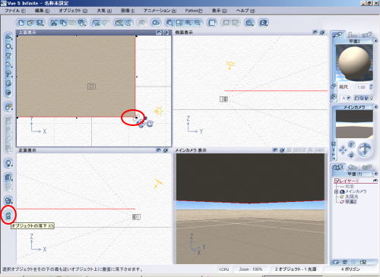Click the camera rotate control in camera panel
Image resolution: width=380 pixels, height=277 pixels.
point(364,150)
